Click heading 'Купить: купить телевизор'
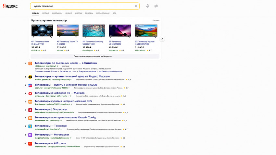 49,20
